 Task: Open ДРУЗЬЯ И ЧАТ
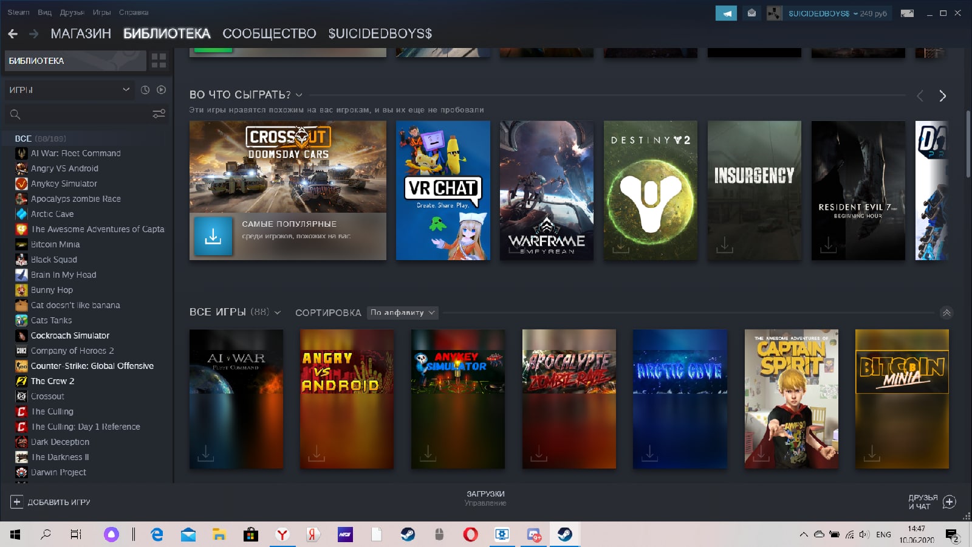[x=933, y=502]
